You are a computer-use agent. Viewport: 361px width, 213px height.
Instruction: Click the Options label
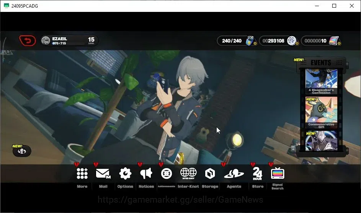pyautogui.click(x=125, y=187)
